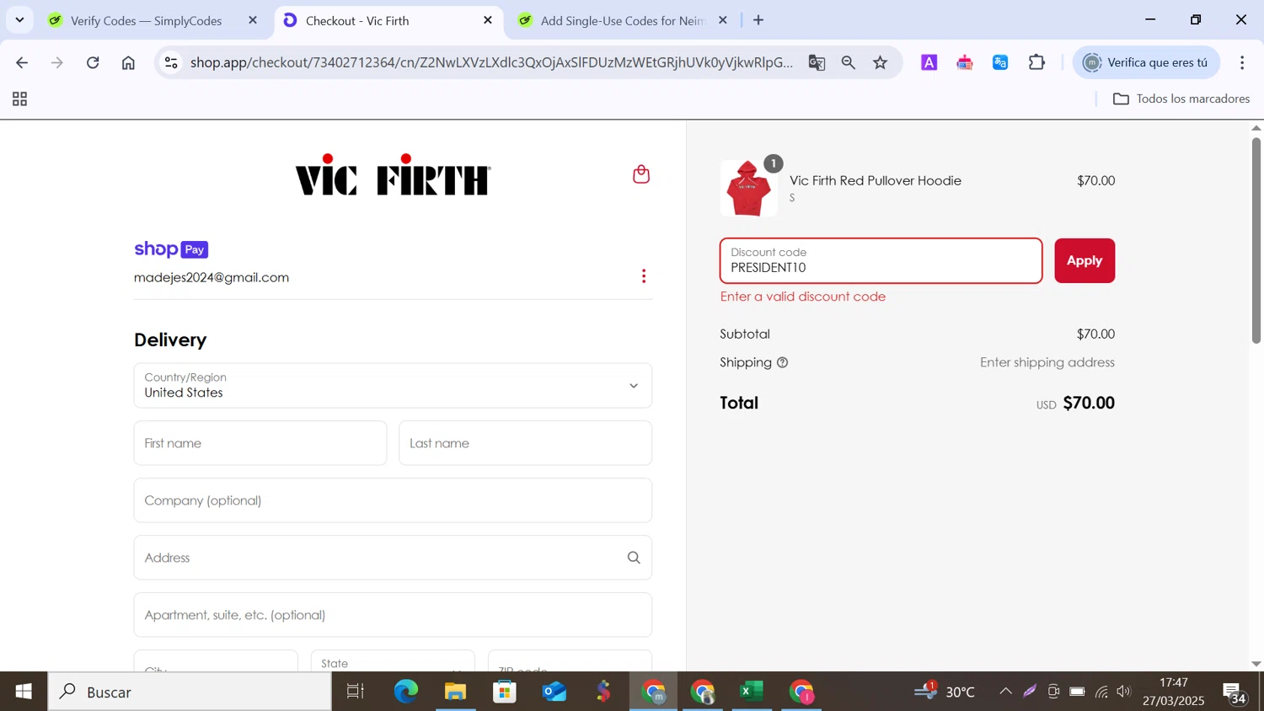Click the address search magnifier icon

[x=634, y=558]
